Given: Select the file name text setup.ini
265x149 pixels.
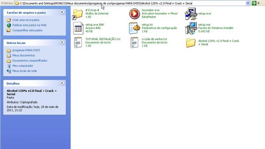Looking at the screenshot, I should pos(147,25).
